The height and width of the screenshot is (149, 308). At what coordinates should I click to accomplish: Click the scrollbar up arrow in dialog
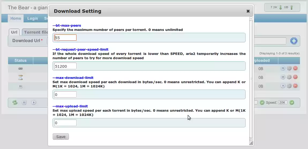251,18
